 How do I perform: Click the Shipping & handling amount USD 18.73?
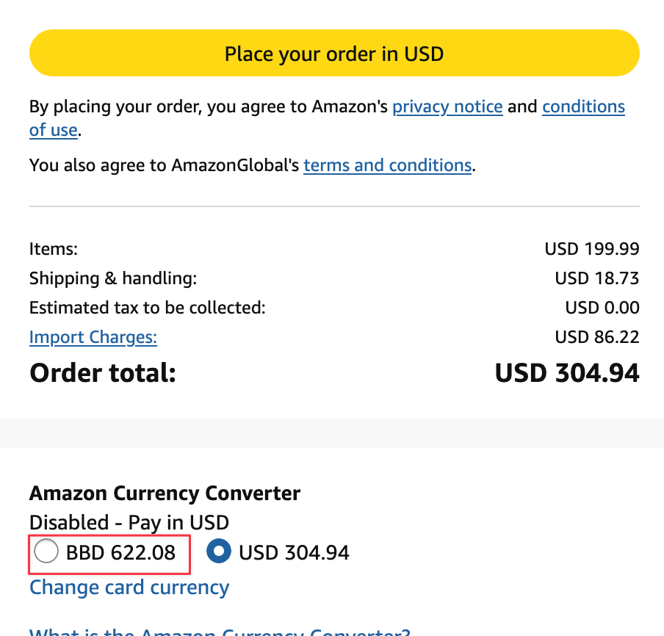pos(597,278)
